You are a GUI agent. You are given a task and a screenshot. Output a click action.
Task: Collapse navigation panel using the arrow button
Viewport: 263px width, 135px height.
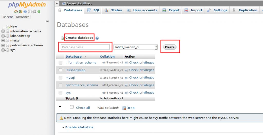point(57,3)
